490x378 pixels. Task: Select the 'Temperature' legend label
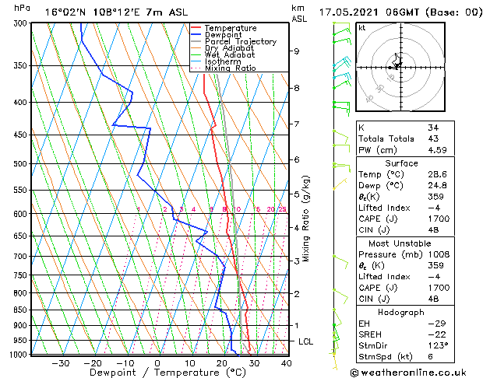(x=231, y=28)
